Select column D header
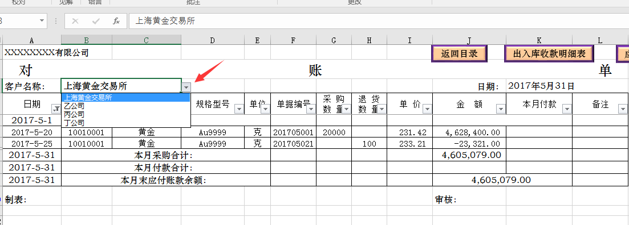The width and height of the screenshot is (629, 225). (213, 40)
